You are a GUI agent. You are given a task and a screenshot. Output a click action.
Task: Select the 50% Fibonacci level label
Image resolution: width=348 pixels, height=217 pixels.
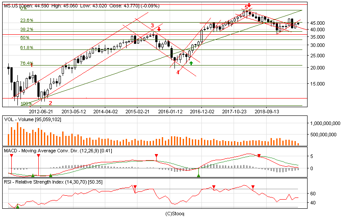25,37
